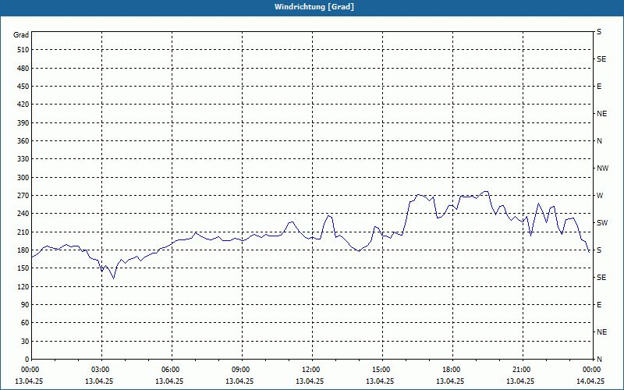Select the "12:00" time label
The width and height of the screenshot is (624, 390).
[x=312, y=370]
